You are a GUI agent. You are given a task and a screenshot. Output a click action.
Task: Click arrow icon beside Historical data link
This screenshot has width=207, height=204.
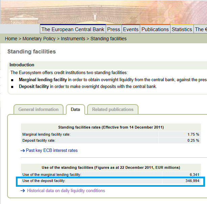23,191
